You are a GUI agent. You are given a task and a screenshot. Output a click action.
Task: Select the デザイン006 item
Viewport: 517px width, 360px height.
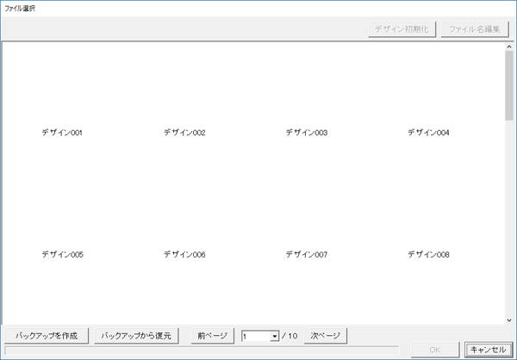[x=184, y=255]
